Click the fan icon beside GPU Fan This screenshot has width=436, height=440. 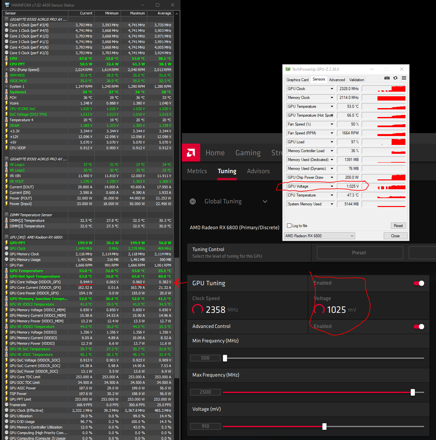(x=7, y=265)
